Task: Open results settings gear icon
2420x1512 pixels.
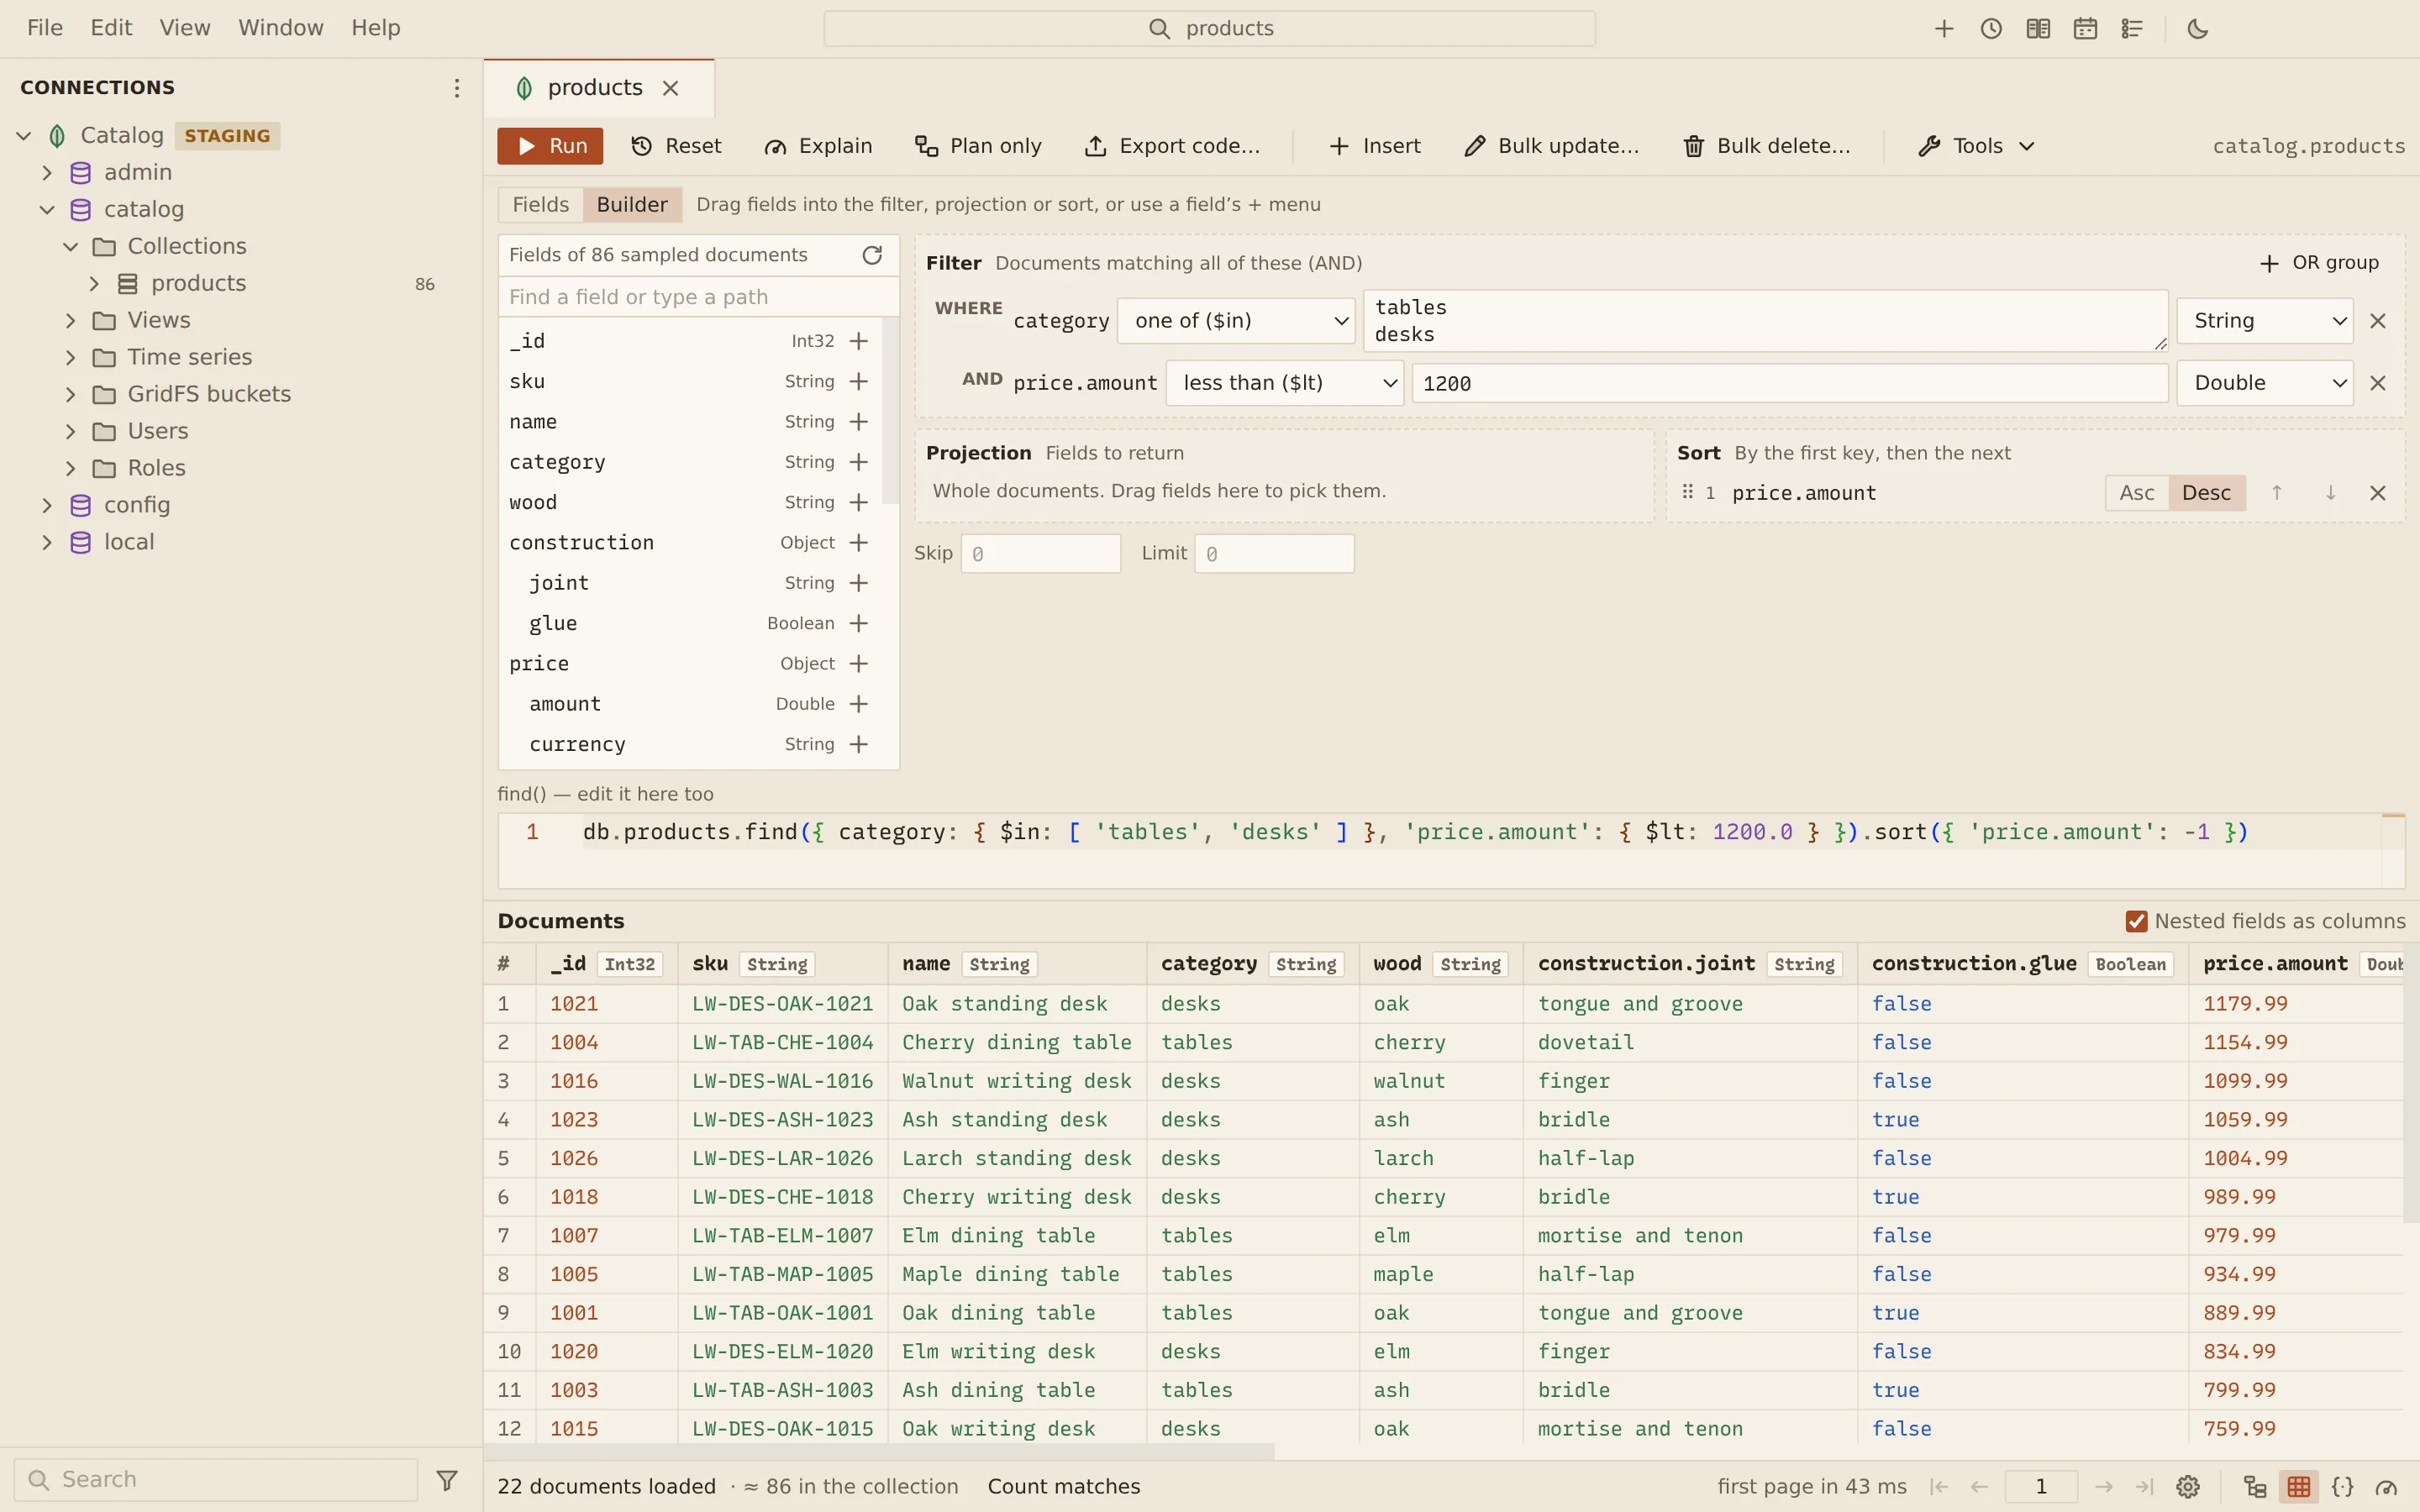Action: pos(2188,1487)
